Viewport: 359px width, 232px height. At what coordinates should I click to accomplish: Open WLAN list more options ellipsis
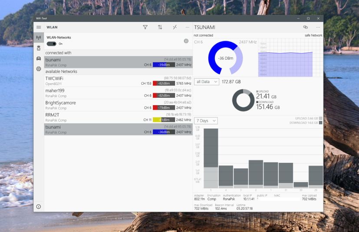pos(188,27)
